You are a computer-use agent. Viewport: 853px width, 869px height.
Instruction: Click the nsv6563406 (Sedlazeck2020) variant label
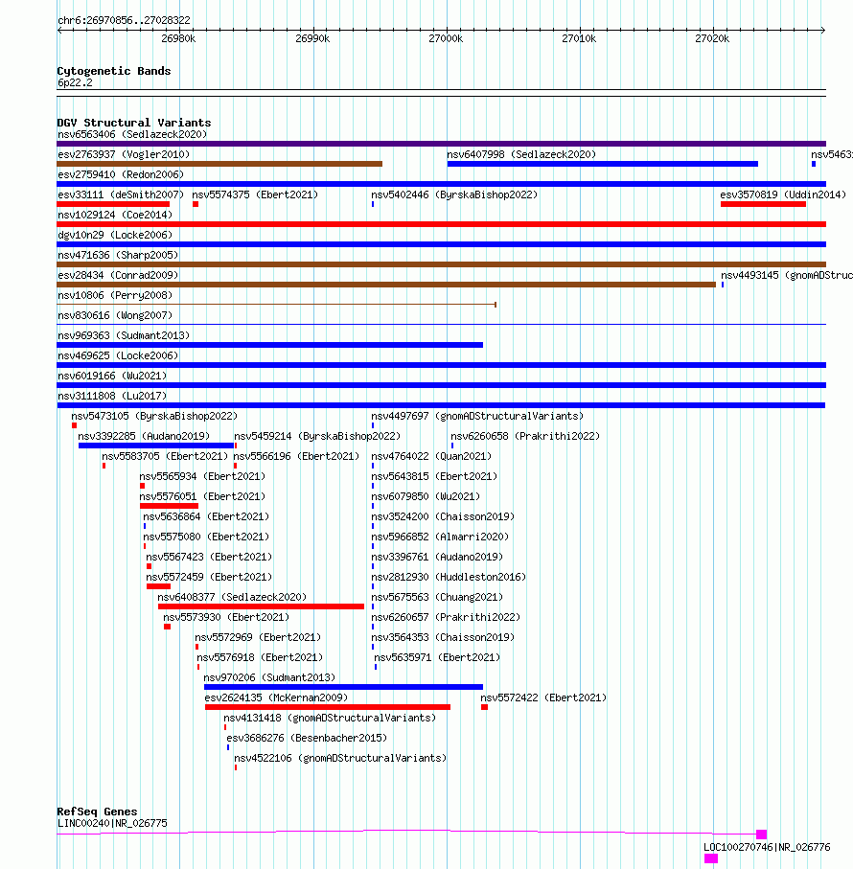click(x=132, y=134)
